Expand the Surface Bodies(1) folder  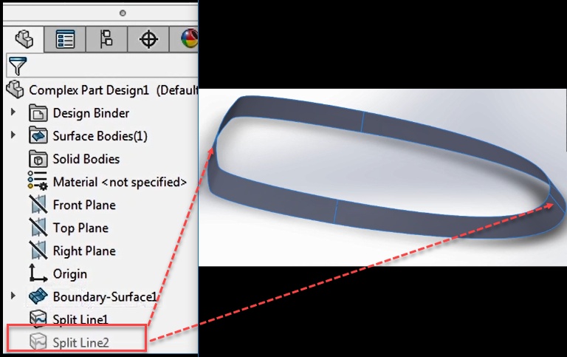point(13,135)
